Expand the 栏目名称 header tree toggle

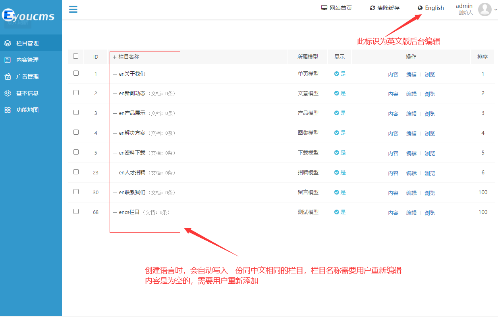point(114,56)
